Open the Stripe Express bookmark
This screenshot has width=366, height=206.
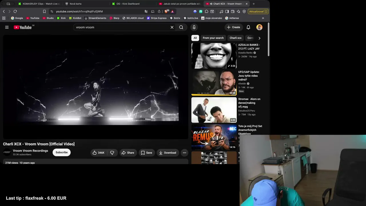[x=157, y=18]
